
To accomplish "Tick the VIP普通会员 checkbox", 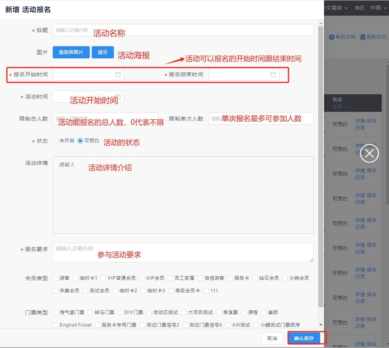I will (x=104, y=278).
